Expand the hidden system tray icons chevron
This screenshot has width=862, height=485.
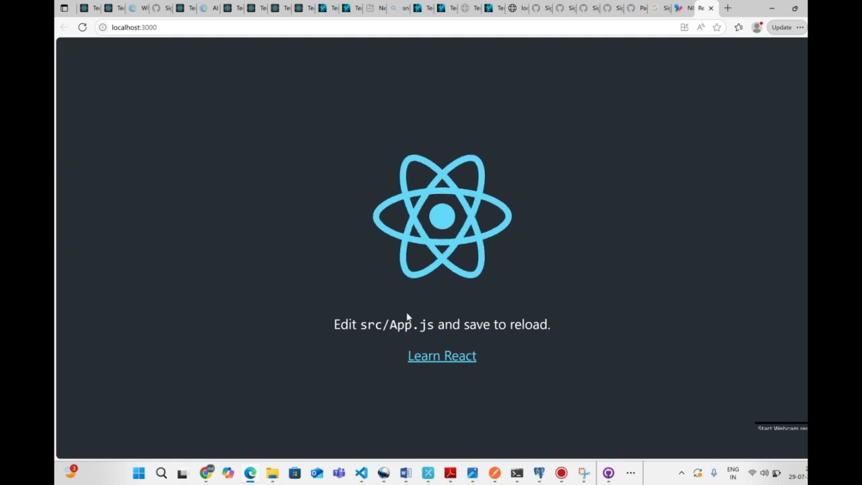[681, 473]
